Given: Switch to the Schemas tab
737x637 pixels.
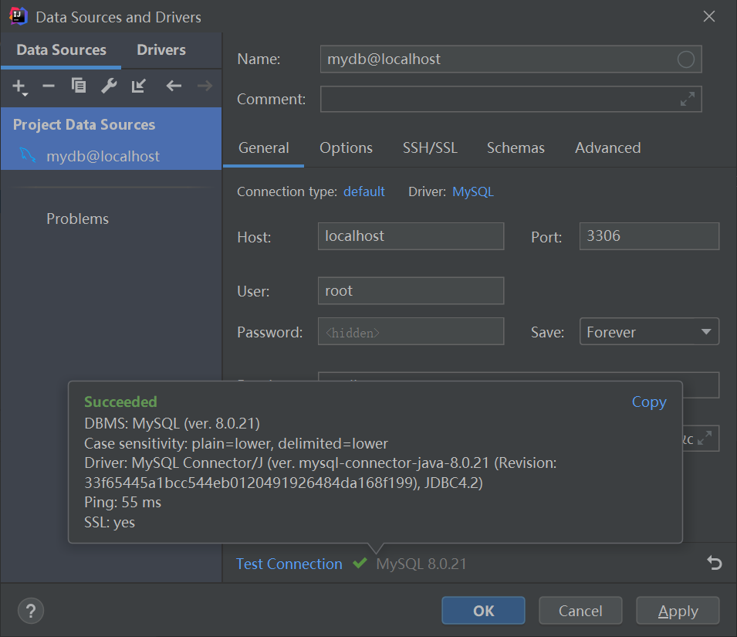Looking at the screenshot, I should [x=516, y=147].
